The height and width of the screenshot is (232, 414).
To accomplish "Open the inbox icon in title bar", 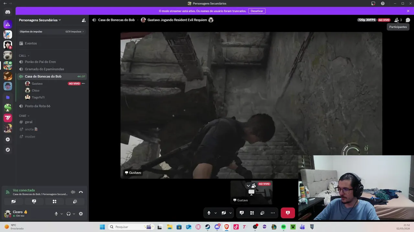I will point(373,4).
